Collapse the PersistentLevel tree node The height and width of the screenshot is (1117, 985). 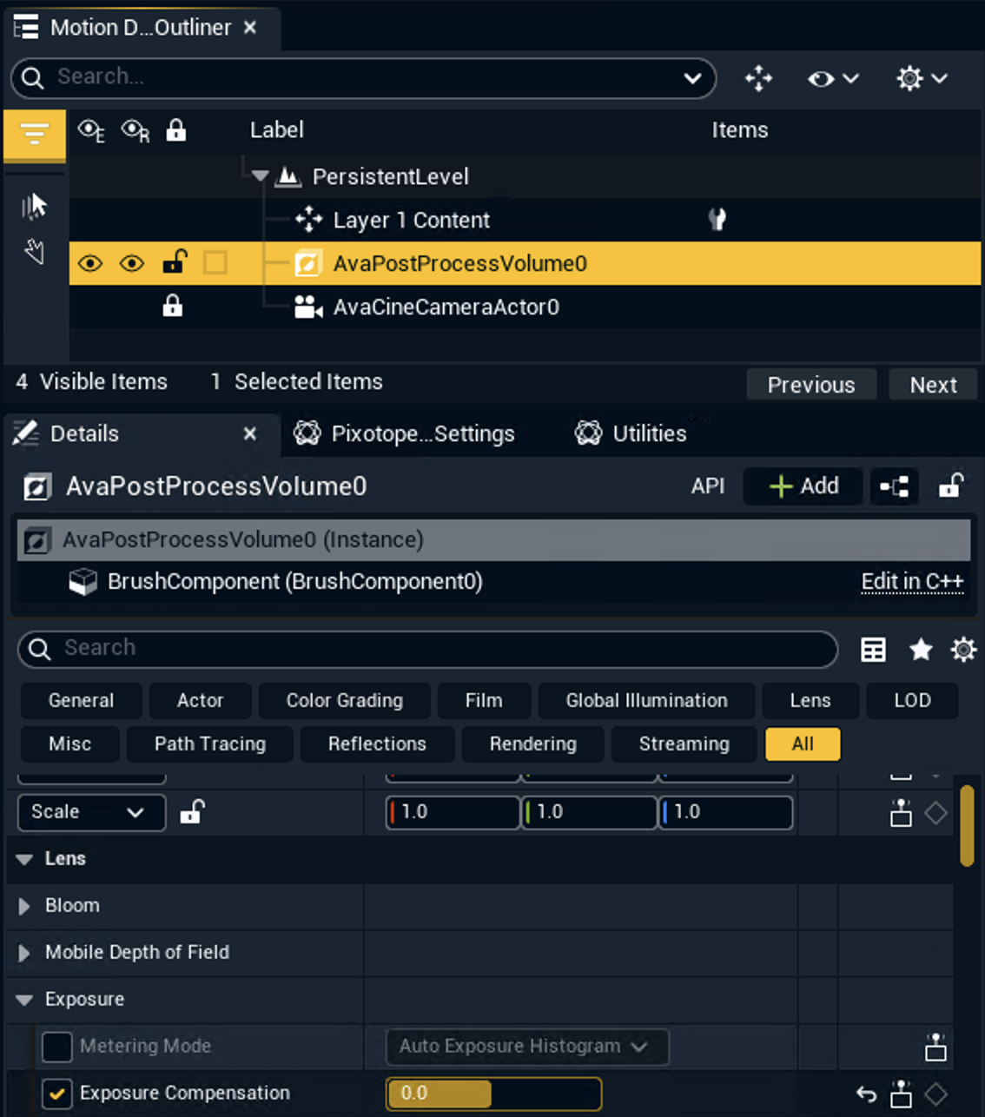260,176
